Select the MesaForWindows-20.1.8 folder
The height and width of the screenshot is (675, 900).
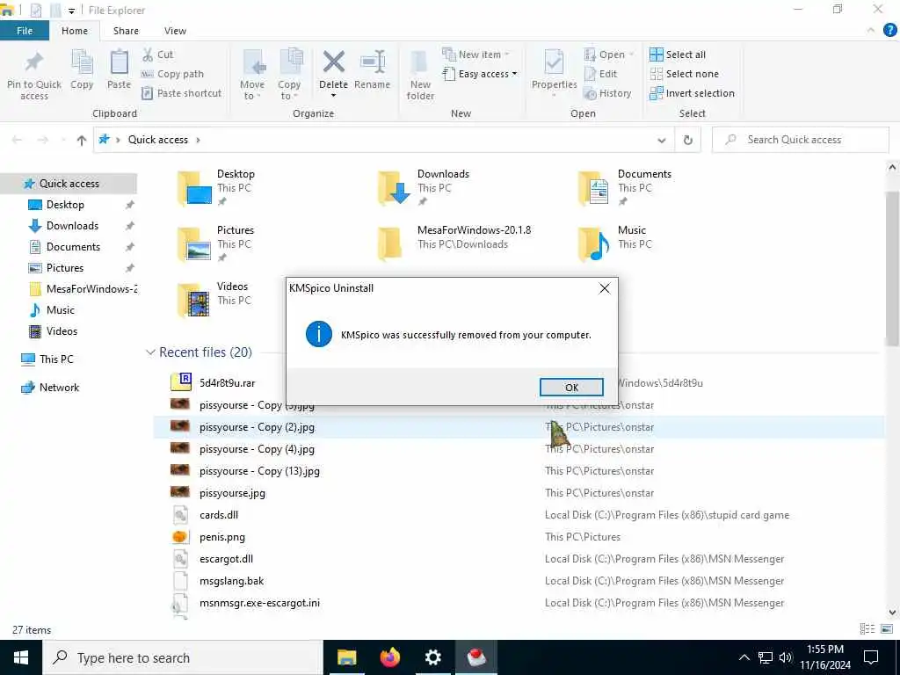click(x=390, y=244)
